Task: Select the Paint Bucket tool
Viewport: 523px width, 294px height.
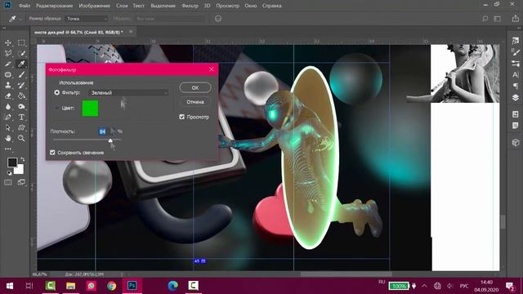Action: click(x=21, y=96)
